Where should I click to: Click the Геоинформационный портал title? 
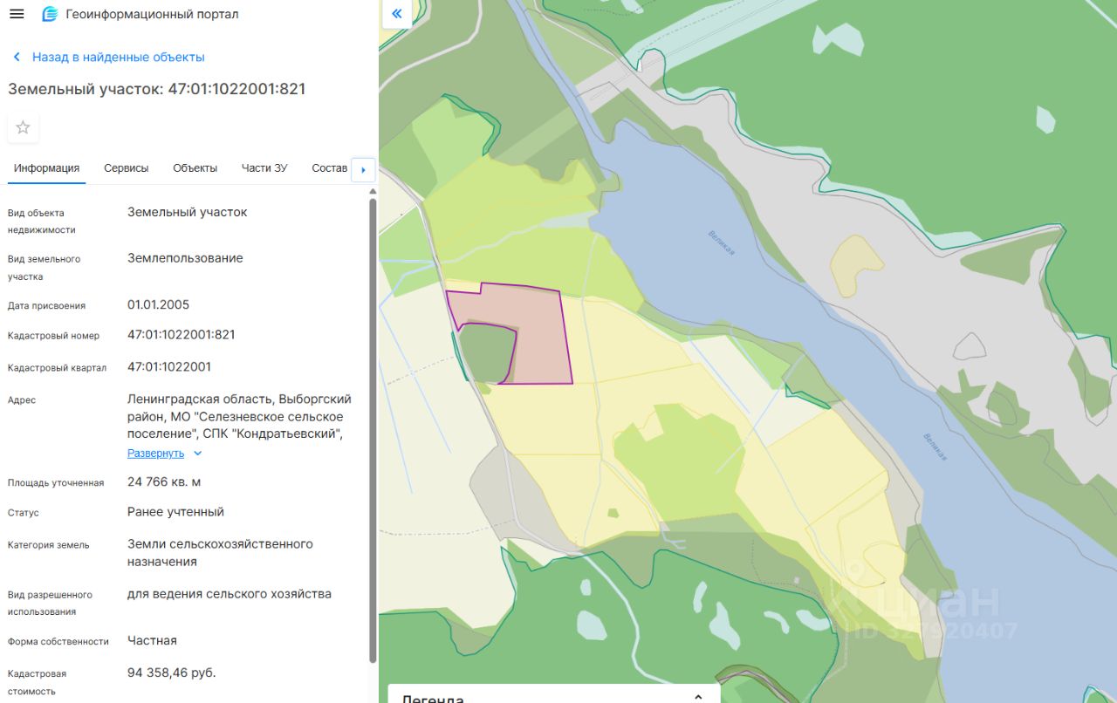tap(152, 14)
